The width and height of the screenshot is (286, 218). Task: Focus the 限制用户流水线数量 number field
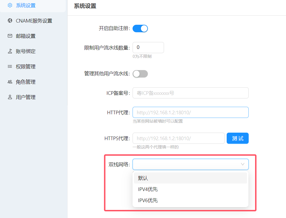click(x=148, y=48)
